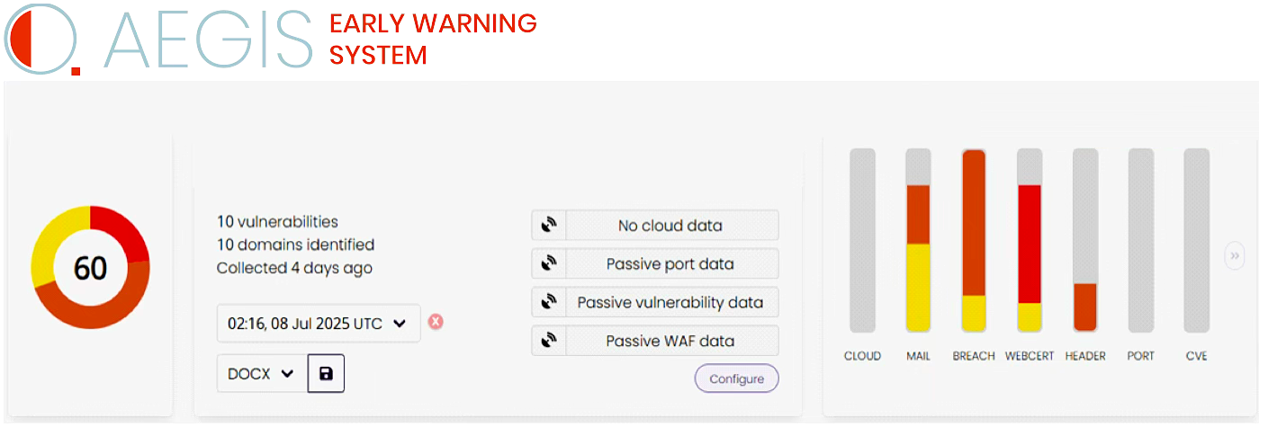
Task: Click the satellite icon beside Passive port data
Action: [548, 264]
